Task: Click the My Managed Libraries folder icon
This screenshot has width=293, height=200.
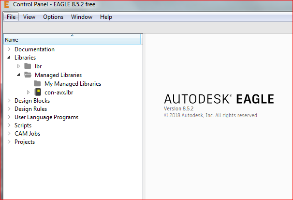Action: click(x=38, y=84)
